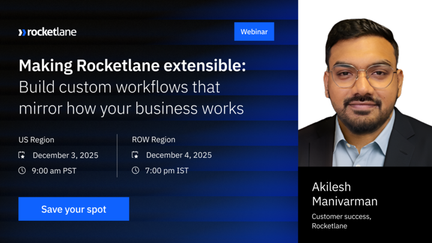
Task: Click the calendar icon beside December 4, 2025
Action: click(135, 155)
